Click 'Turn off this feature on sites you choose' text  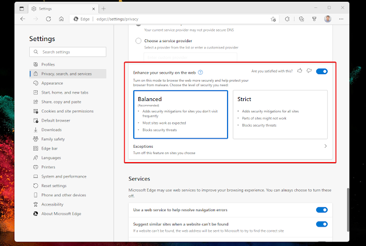164,153
